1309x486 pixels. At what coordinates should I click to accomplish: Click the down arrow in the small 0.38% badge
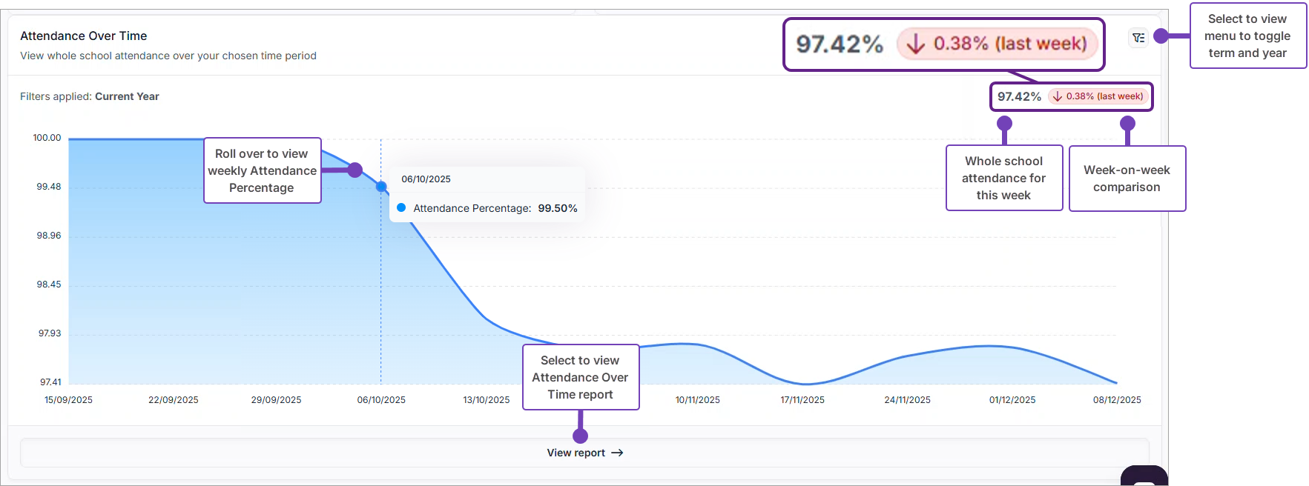[x=1058, y=96]
